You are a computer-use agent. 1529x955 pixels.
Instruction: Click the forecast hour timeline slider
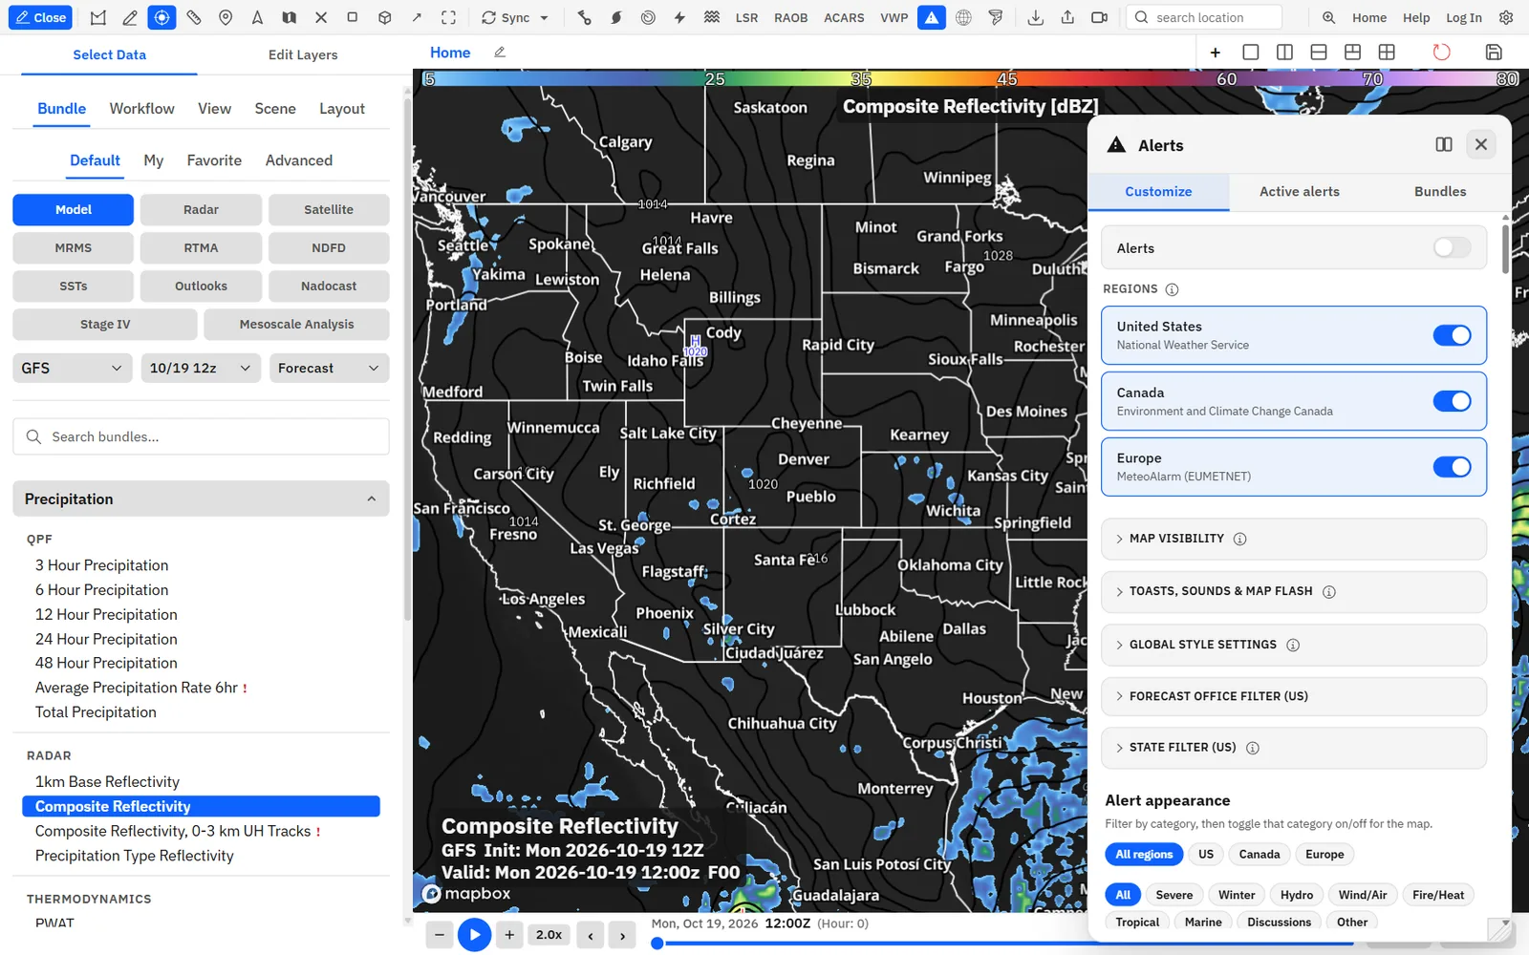pyautogui.click(x=1003, y=944)
